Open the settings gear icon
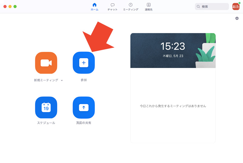 (x=237, y=19)
